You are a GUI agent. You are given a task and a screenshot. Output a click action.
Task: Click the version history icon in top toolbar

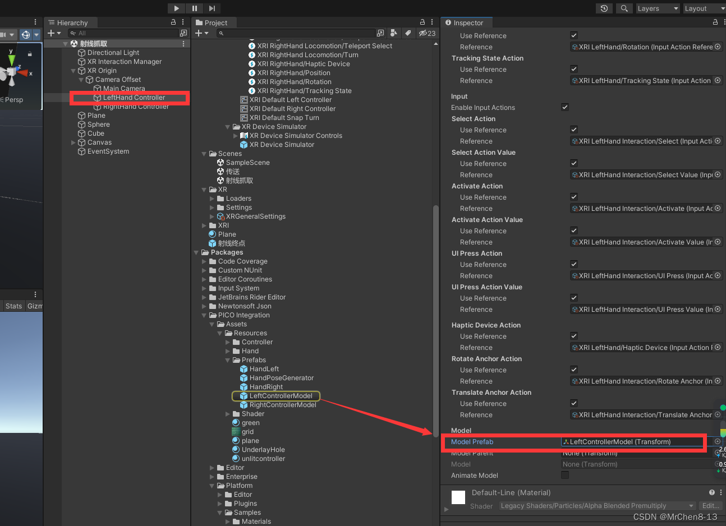tap(604, 8)
